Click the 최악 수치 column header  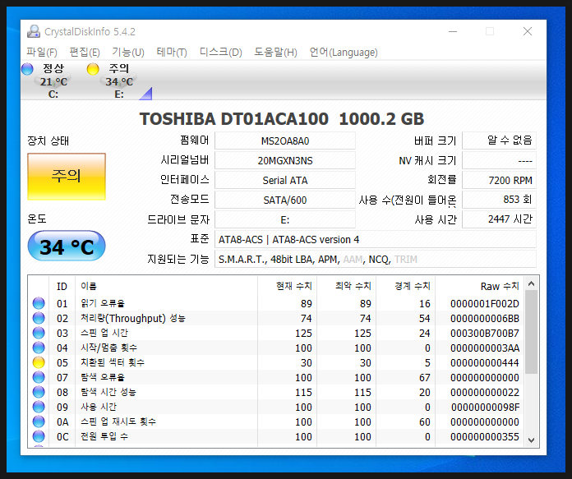pos(346,286)
